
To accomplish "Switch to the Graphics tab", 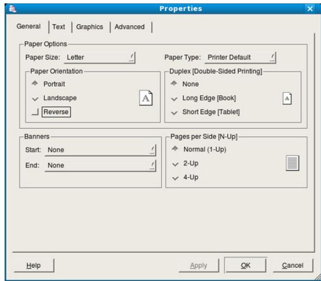I will 90,27.
